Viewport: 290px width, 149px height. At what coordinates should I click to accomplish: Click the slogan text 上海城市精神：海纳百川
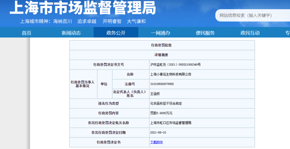click(x=46, y=21)
